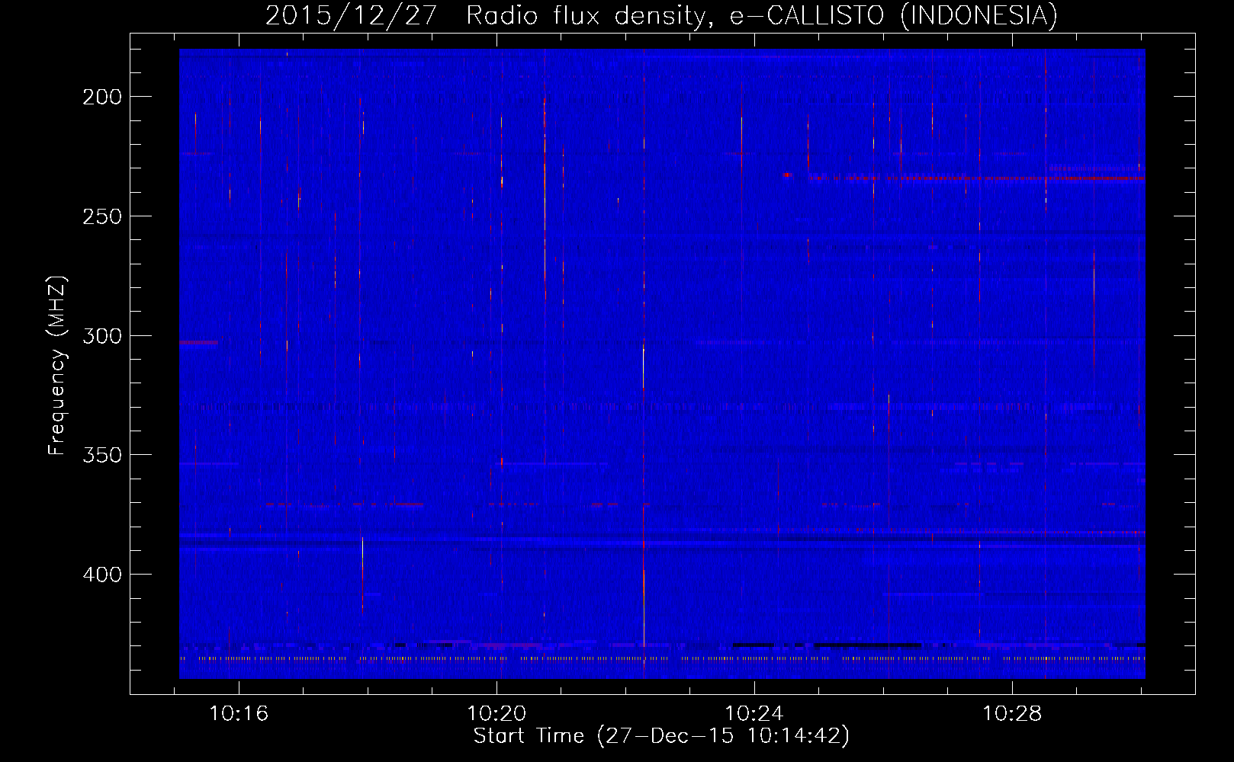Click the 250 frequency tick label

coord(101,216)
